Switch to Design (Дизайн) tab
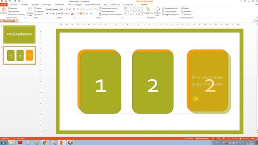258x145 pixels. click(x=35, y=4)
